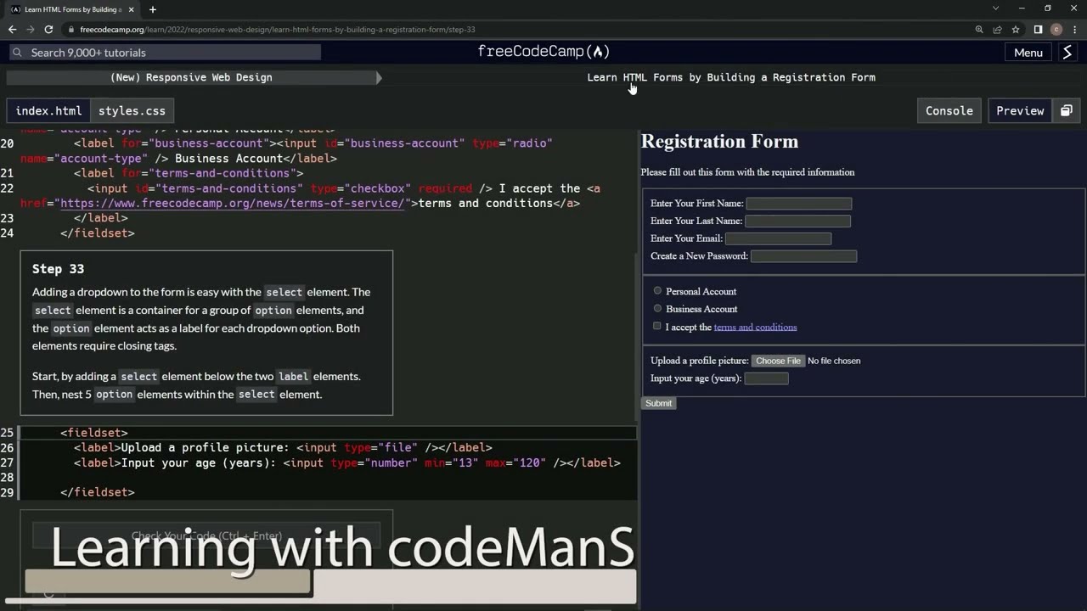Screen dimensions: 1087x611
Task: Click the closing fieldset tag on line 29
Action: point(97,492)
